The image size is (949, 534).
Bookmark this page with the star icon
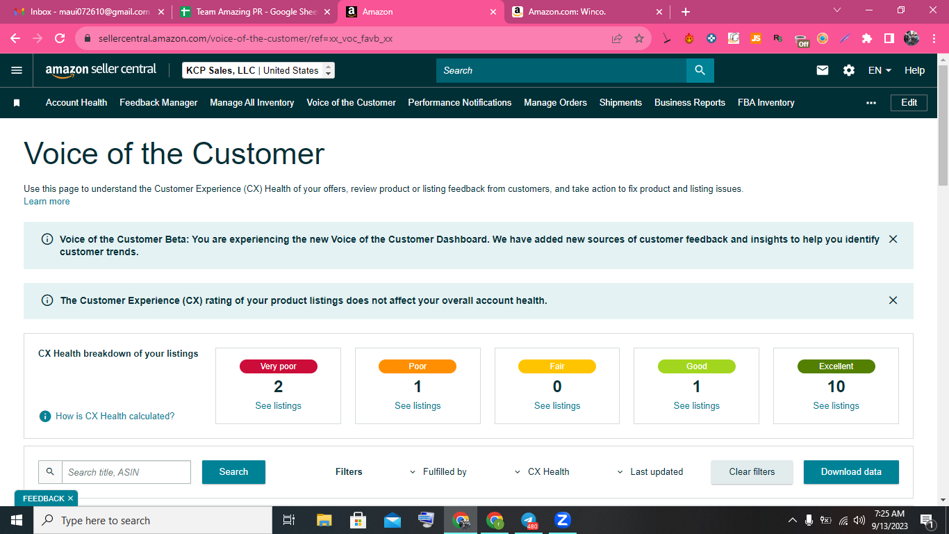(x=639, y=39)
